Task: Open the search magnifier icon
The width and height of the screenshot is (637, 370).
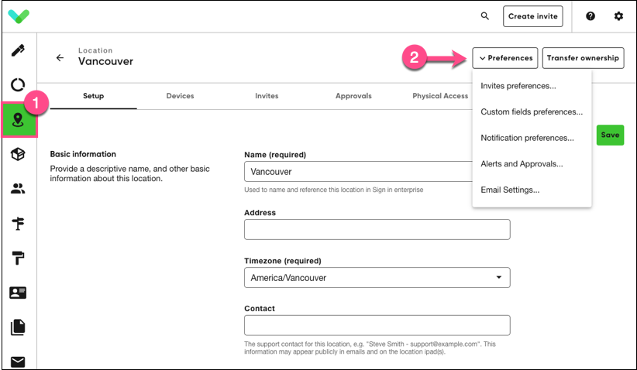Action: pyautogui.click(x=484, y=15)
